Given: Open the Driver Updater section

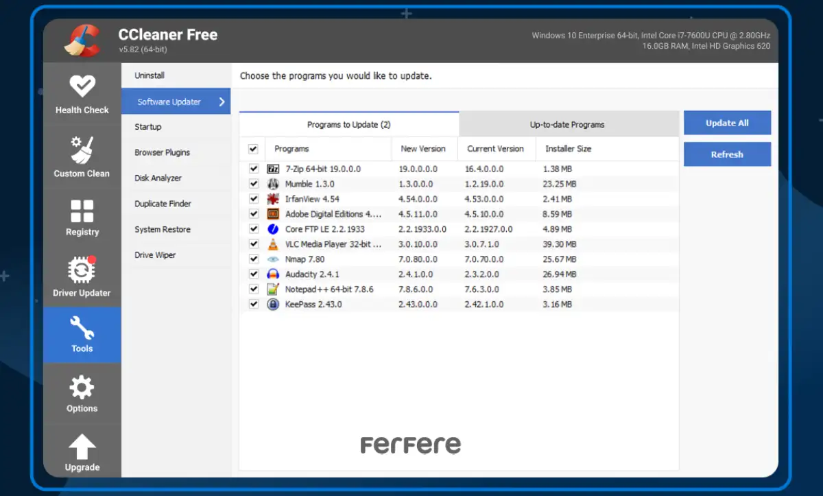Looking at the screenshot, I should (82, 277).
